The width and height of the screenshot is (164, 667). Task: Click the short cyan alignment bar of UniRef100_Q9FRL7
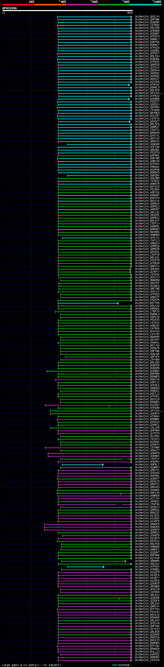pyautogui.click(x=83, y=465)
